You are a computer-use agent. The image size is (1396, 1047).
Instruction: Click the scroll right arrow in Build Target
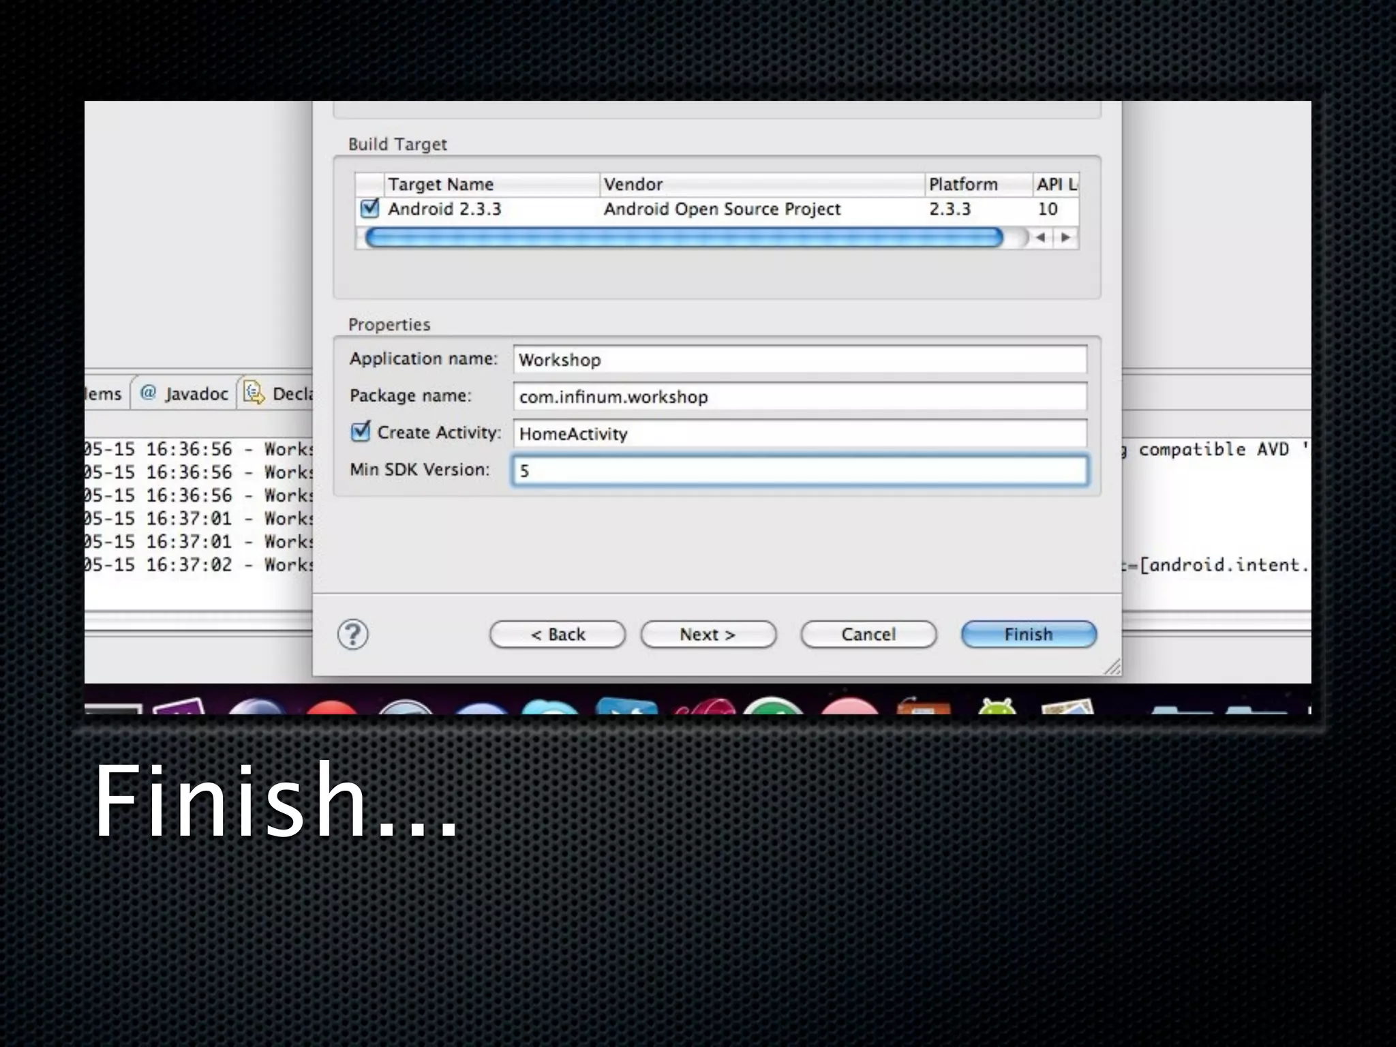click(x=1065, y=238)
